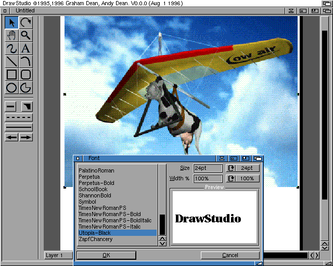Choose Perpetua font in the list

pos(118,177)
